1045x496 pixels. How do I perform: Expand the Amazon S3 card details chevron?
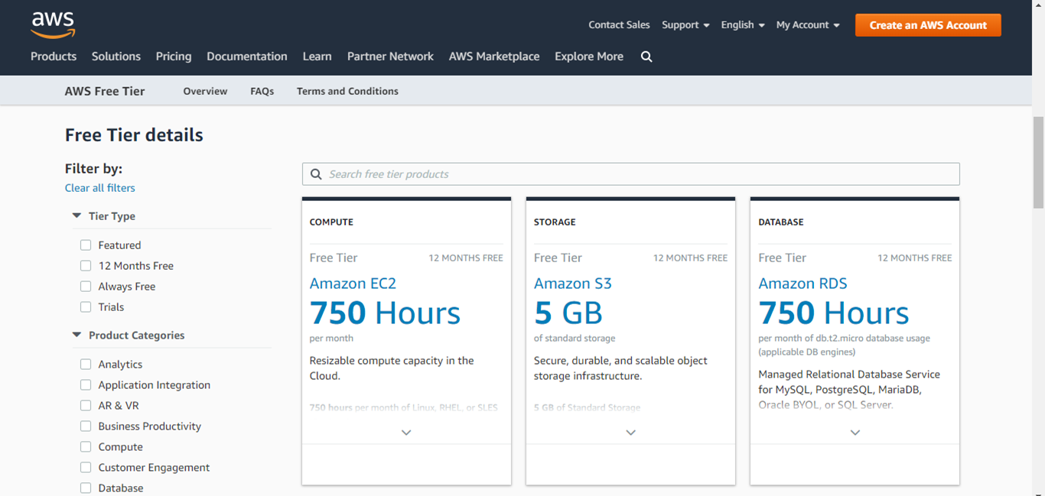630,433
